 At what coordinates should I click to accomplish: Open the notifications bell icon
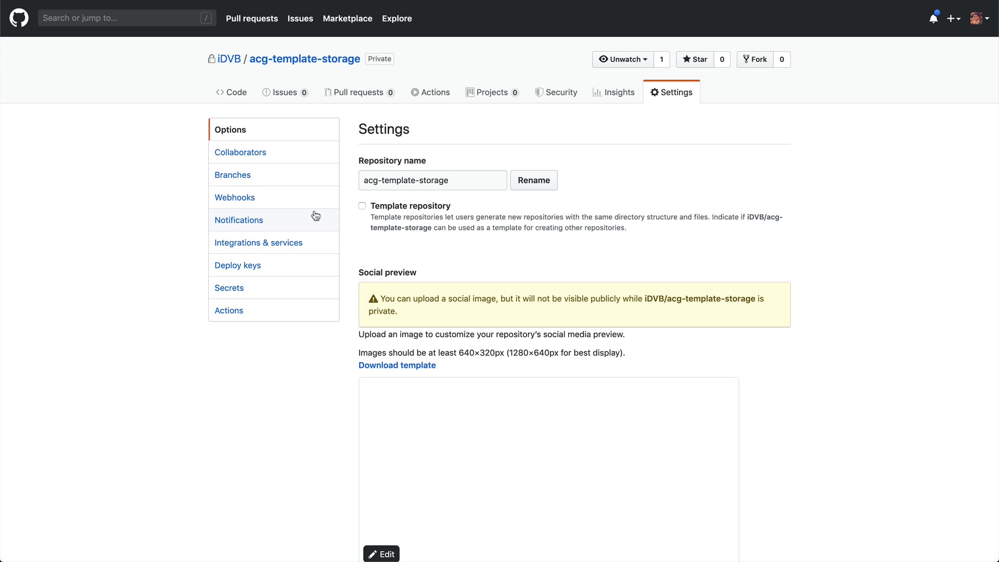933,18
